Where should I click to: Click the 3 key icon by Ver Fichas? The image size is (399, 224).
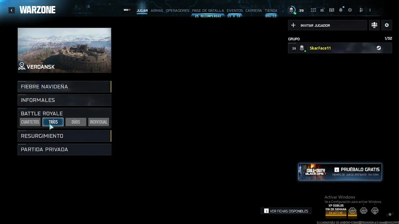point(266,211)
